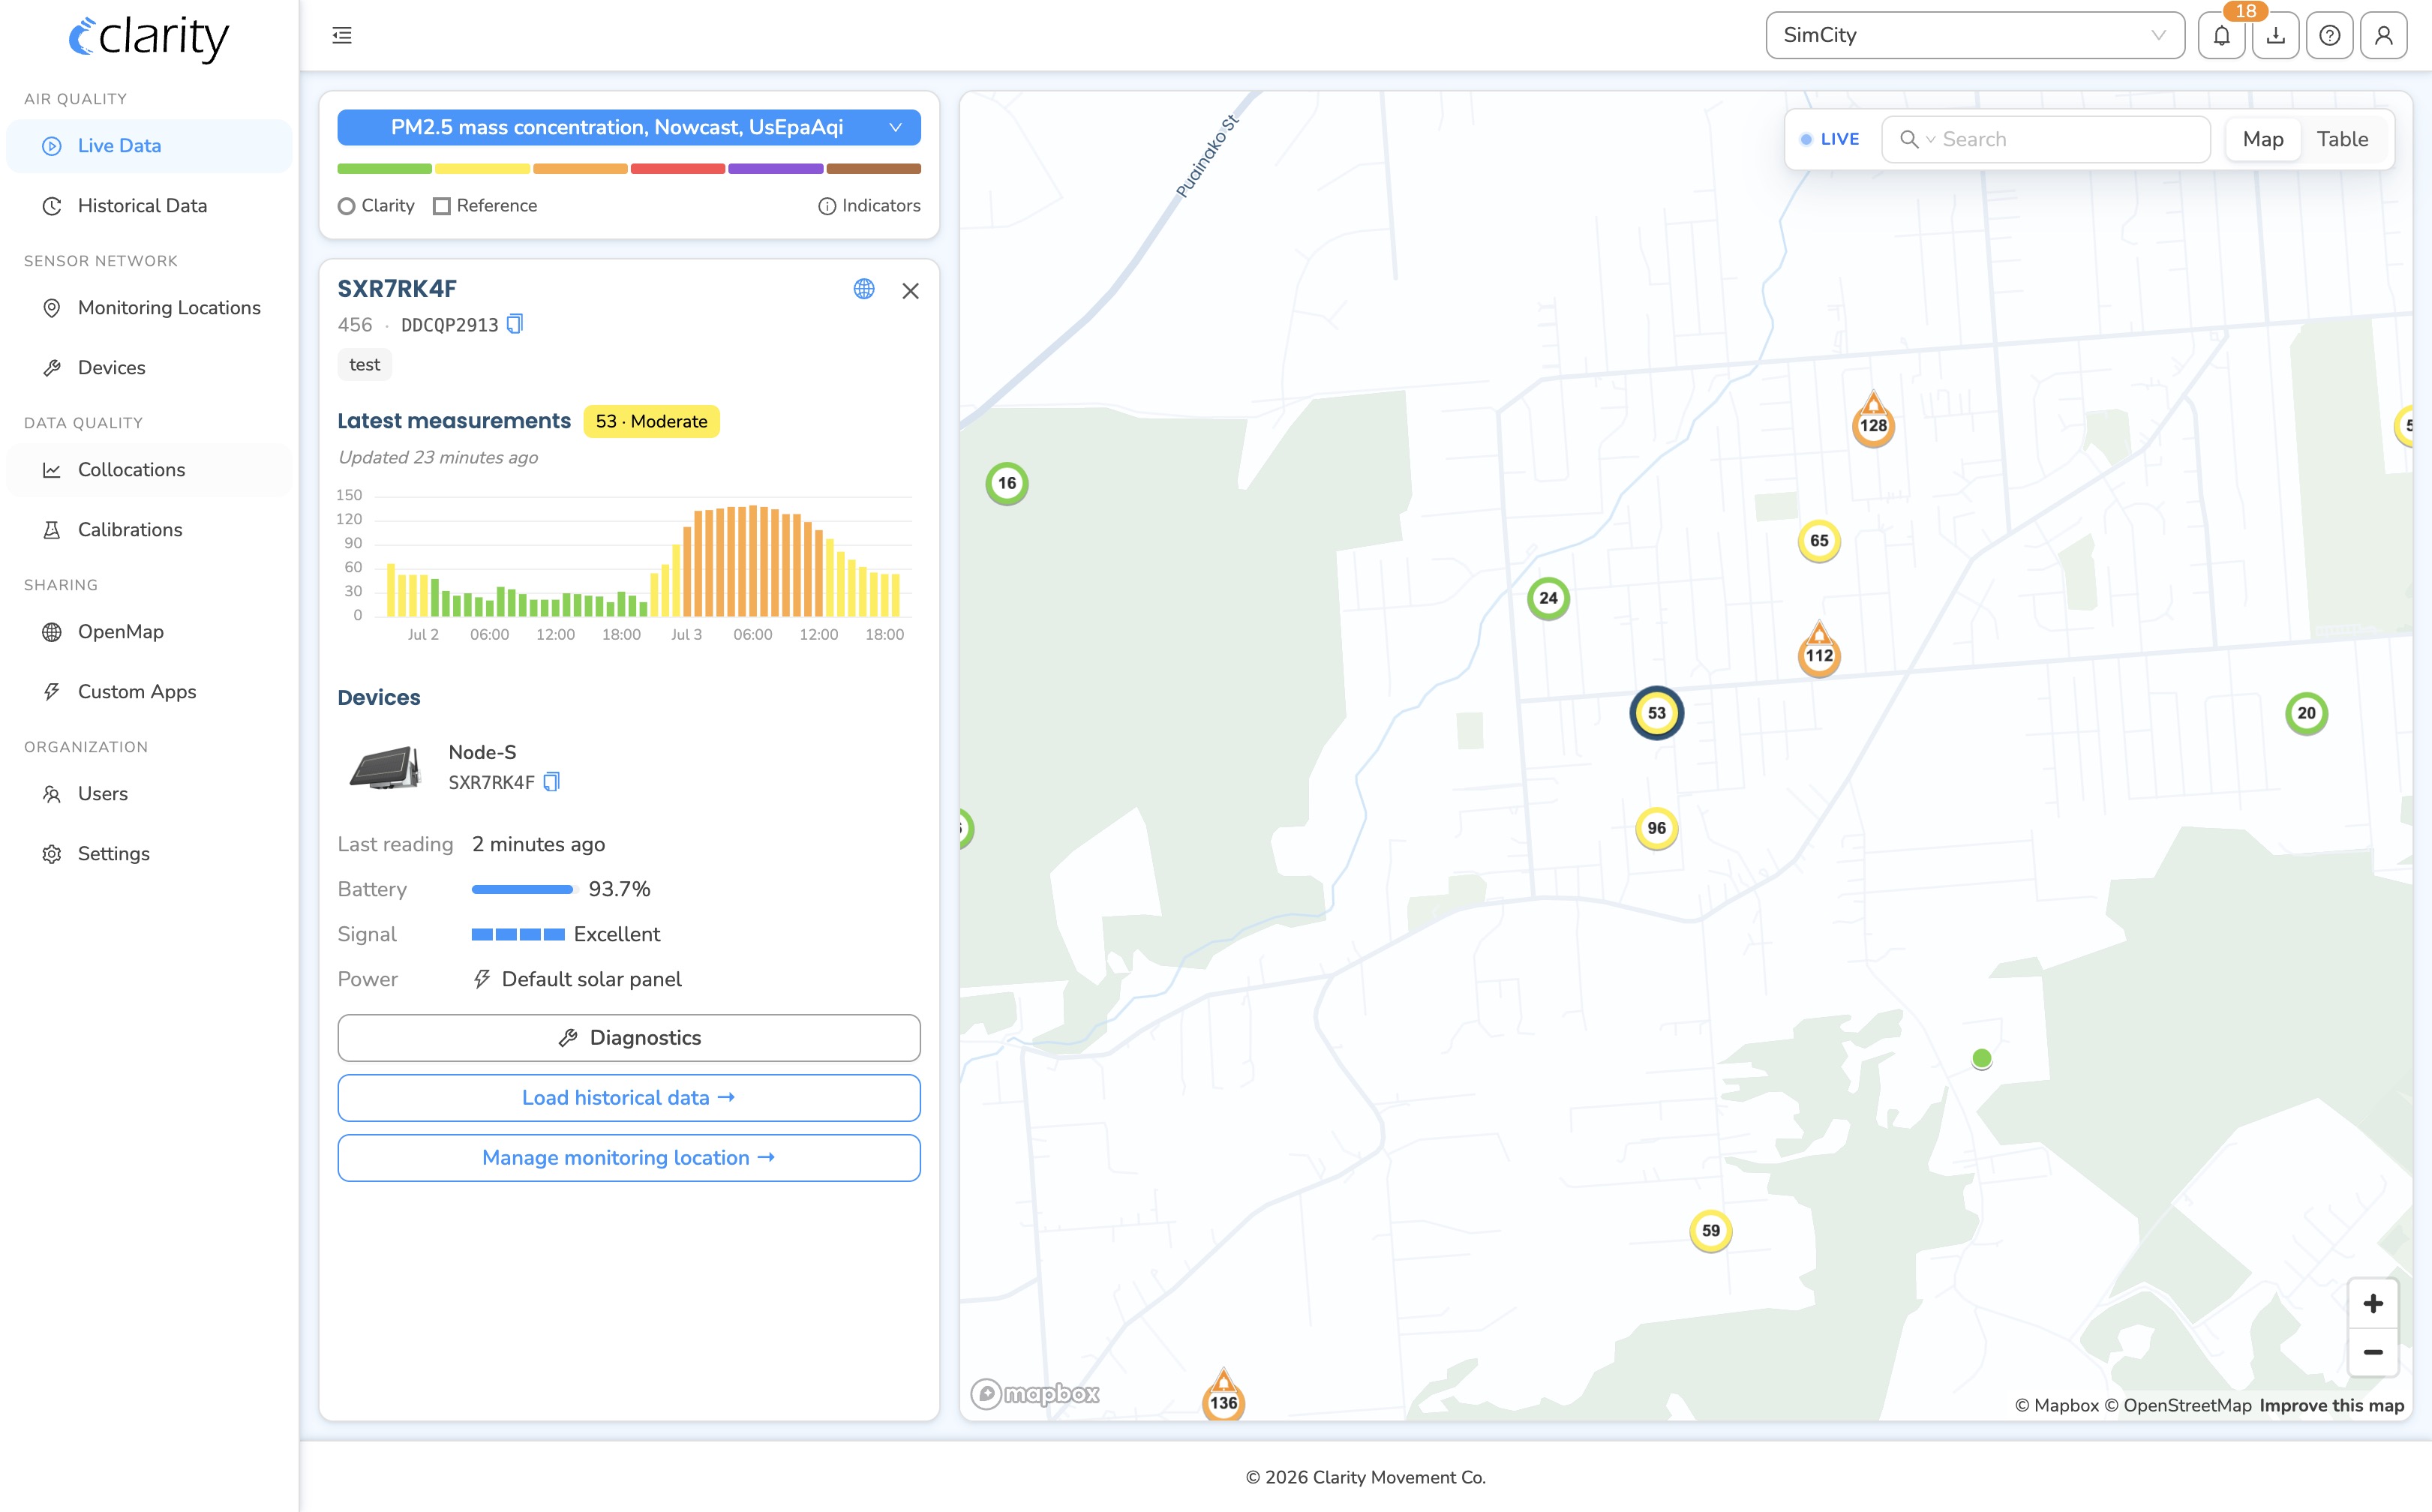
Task: Click the Node-S device thumbnail
Action: point(385,768)
